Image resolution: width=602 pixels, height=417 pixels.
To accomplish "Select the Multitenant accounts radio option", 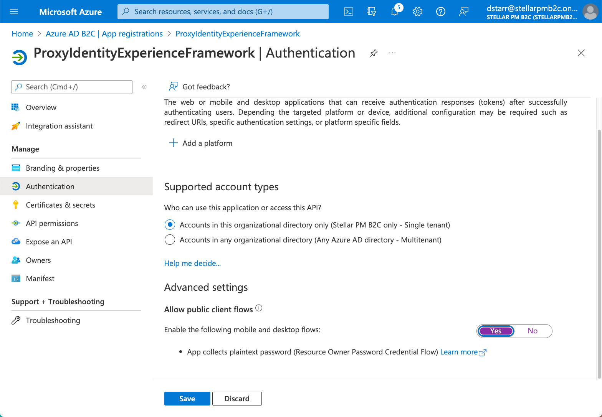I will 170,240.
